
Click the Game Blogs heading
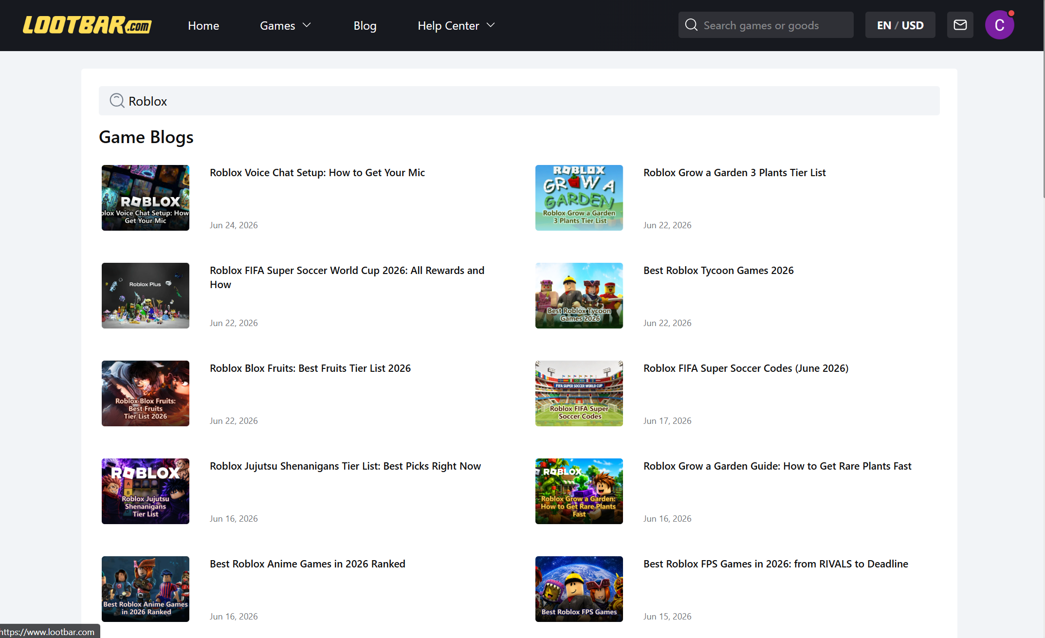[x=146, y=137]
